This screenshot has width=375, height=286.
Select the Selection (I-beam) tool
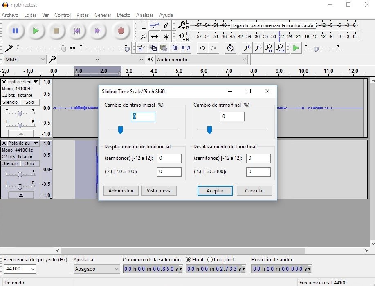click(144, 25)
